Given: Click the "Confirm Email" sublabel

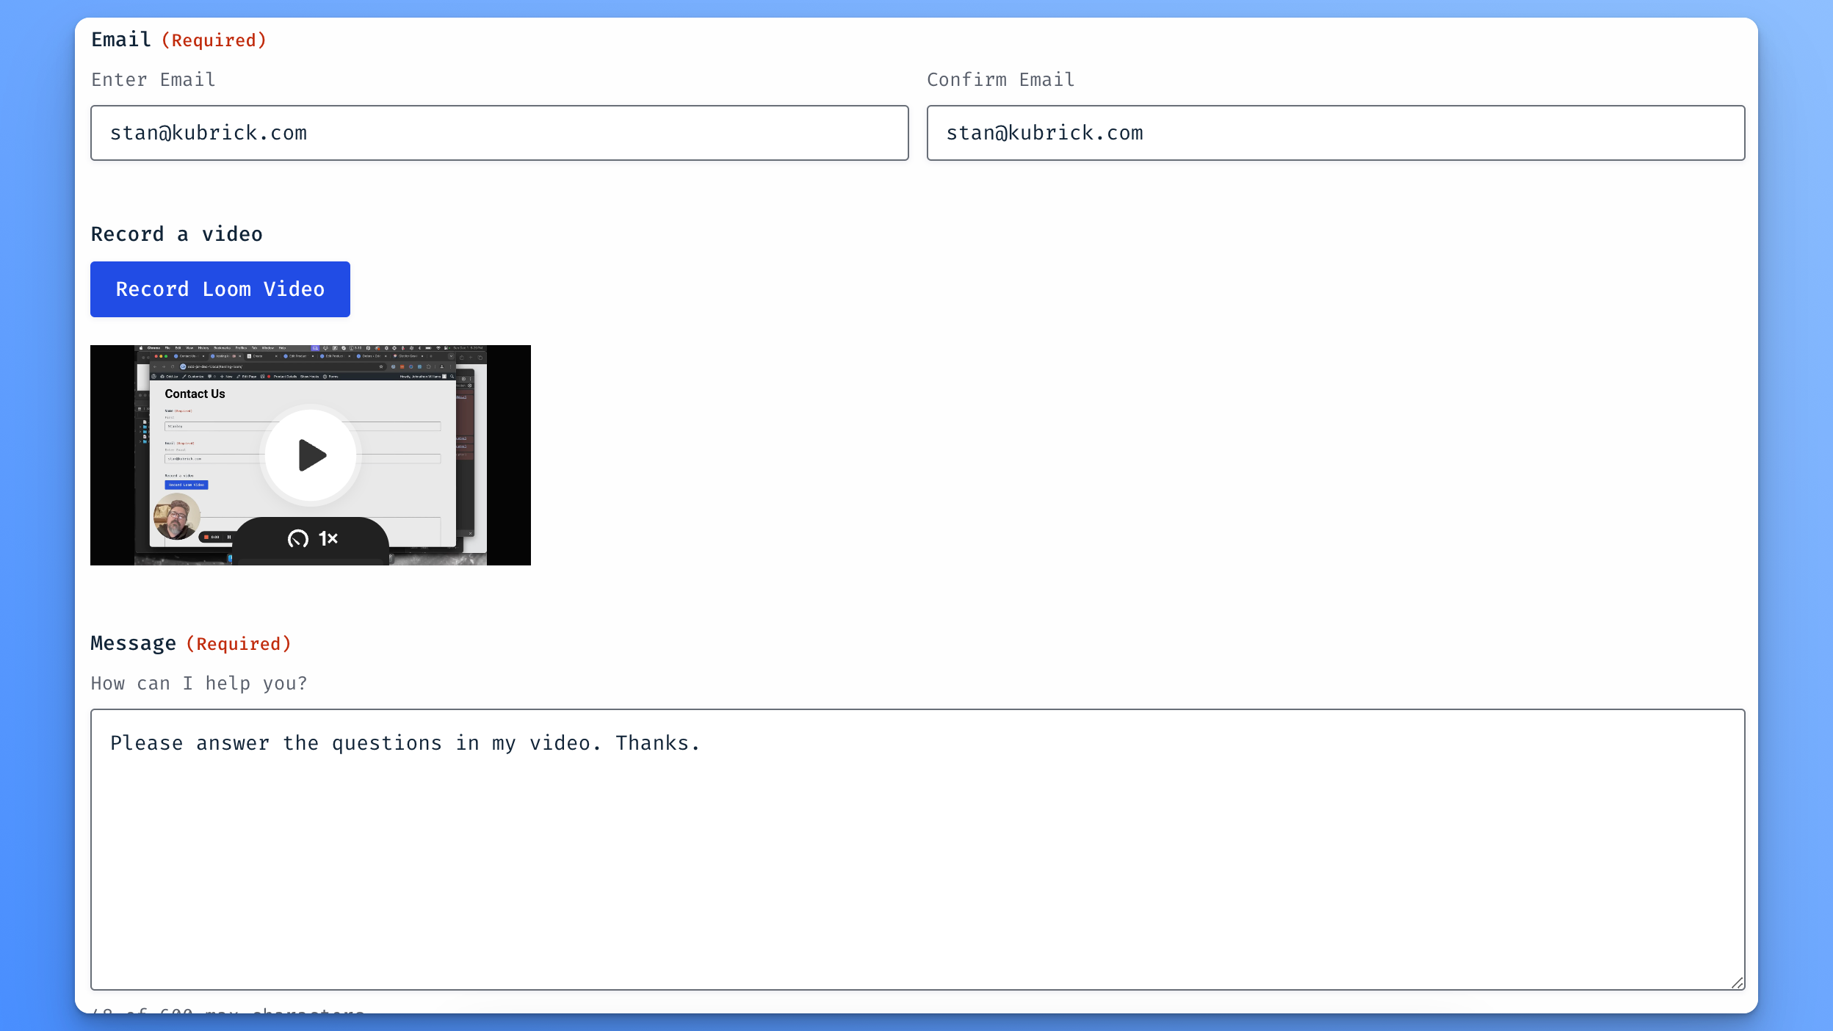Looking at the screenshot, I should tap(1001, 79).
